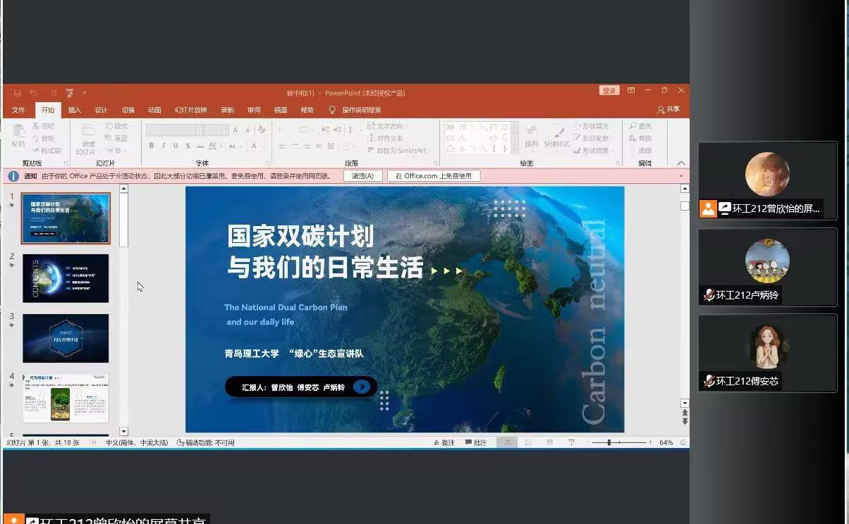Toggle Comments (批注) pane in status bar
The width and height of the screenshot is (849, 524).
coord(476,442)
